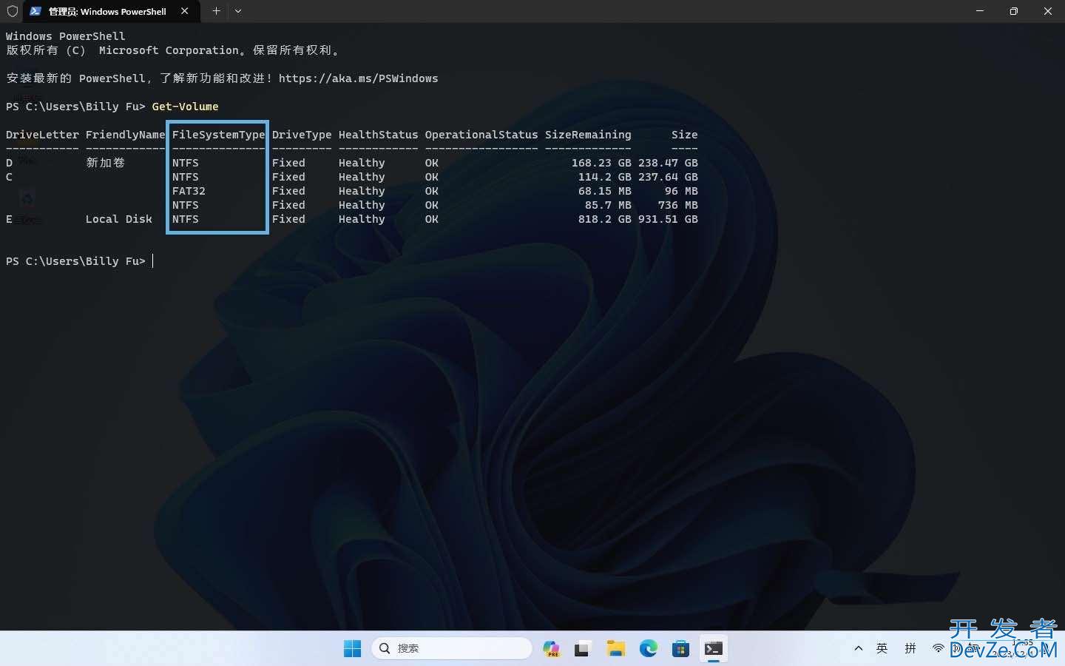Click the DriveLetter column header
The width and height of the screenshot is (1065, 666).
click(42, 135)
